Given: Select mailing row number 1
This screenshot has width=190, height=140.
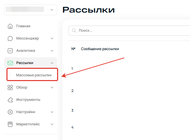Looking at the screenshot, I should (72, 68).
